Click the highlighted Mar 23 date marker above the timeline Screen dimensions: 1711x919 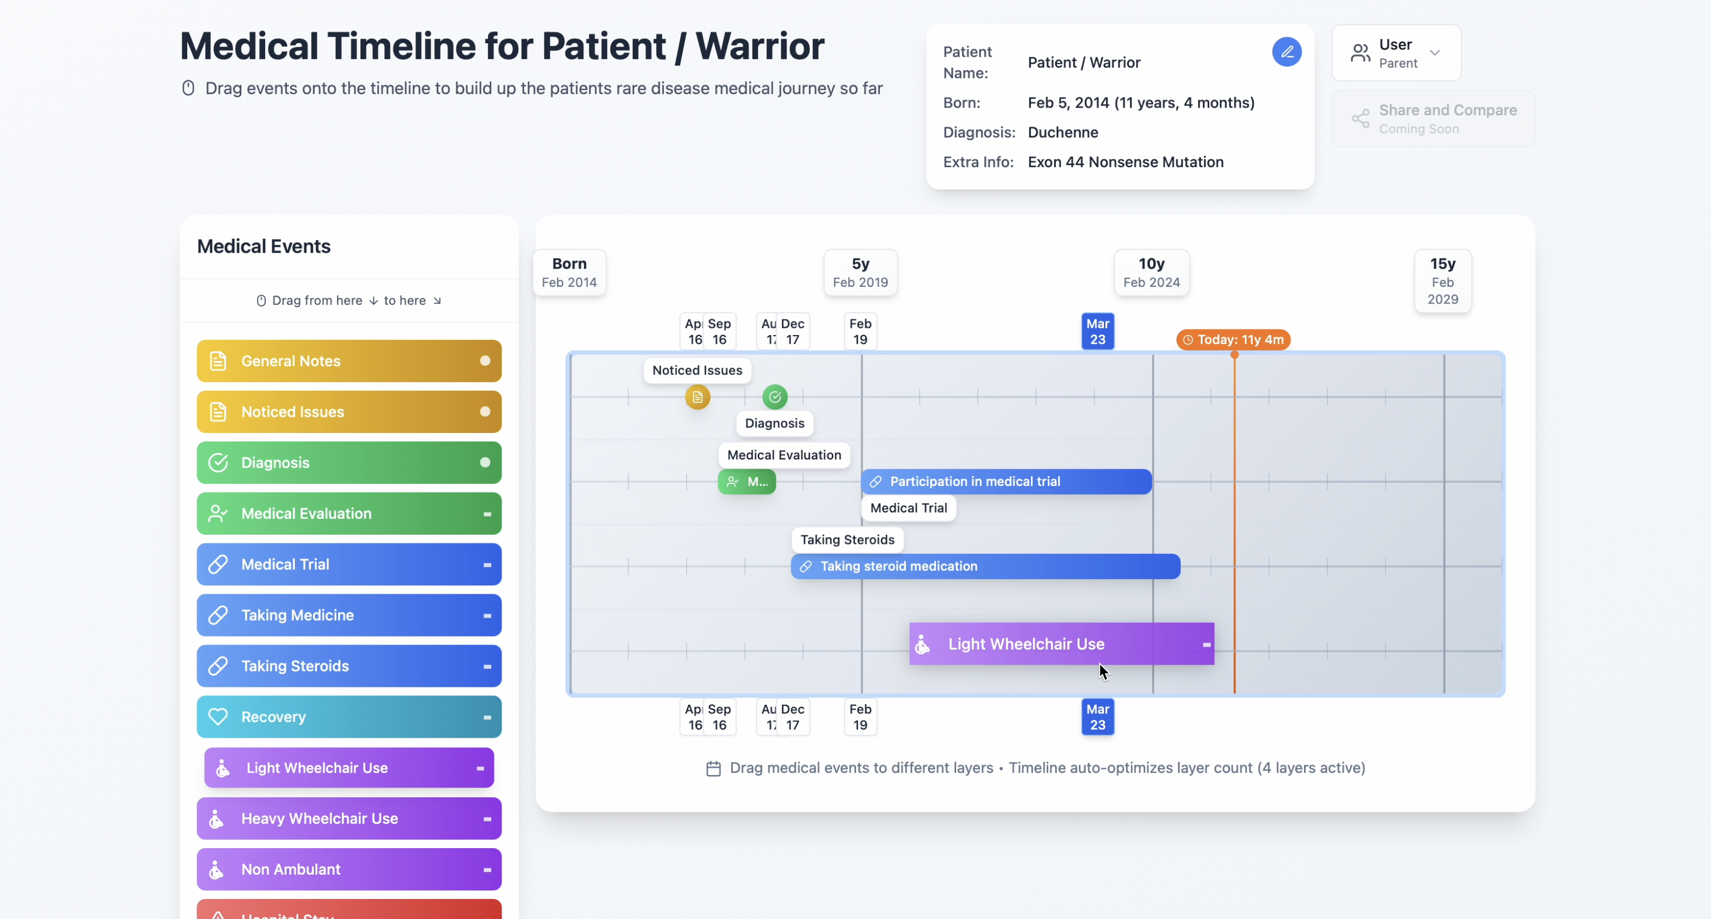pos(1097,331)
